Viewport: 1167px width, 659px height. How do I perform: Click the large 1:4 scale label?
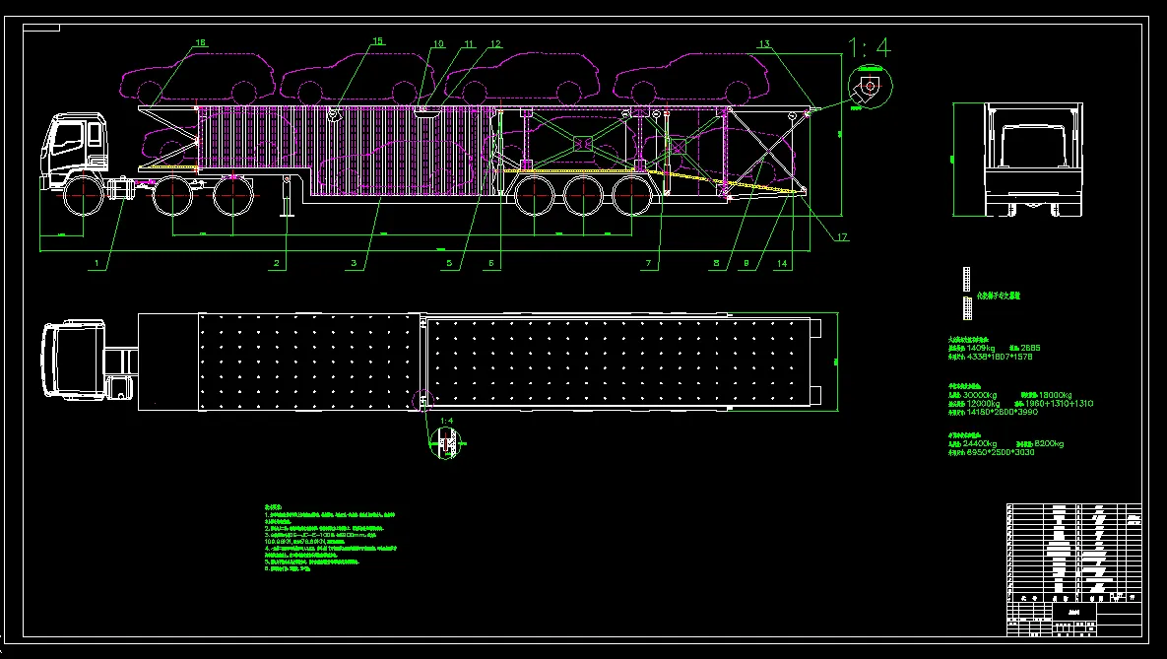click(869, 47)
